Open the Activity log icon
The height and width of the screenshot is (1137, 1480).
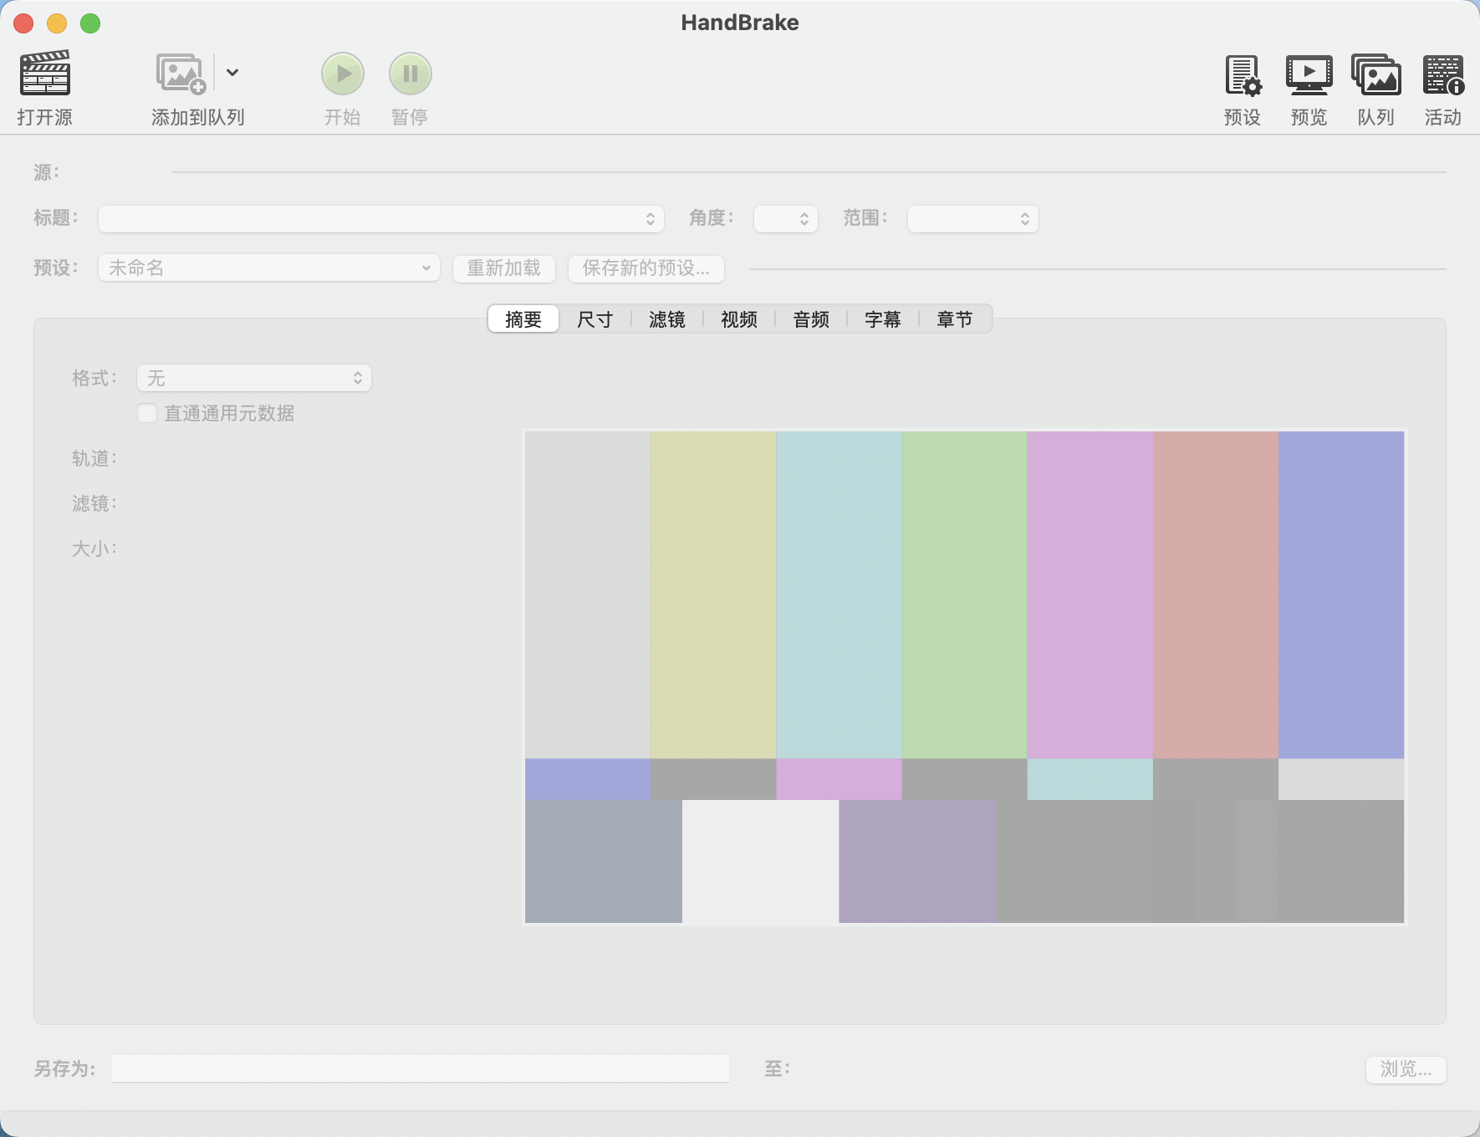pos(1443,74)
